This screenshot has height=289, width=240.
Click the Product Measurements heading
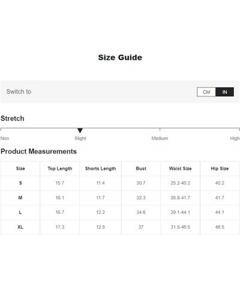(x=38, y=151)
